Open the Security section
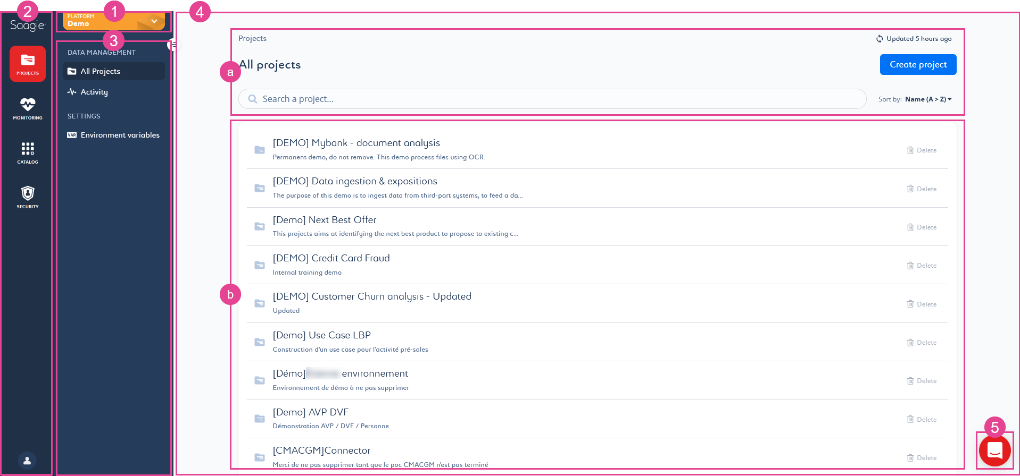This screenshot has height=476, width=1020. pos(28,197)
